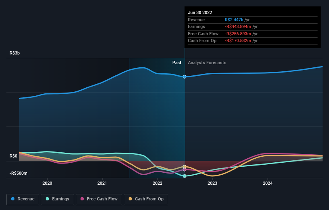
Task: Select the teal Earnings data point marker
Action: tap(184, 176)
